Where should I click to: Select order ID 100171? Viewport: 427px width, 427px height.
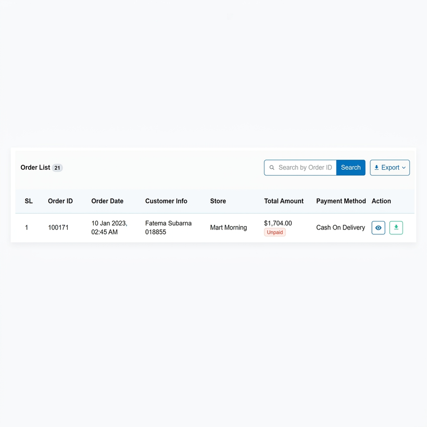tap(58, 228)
